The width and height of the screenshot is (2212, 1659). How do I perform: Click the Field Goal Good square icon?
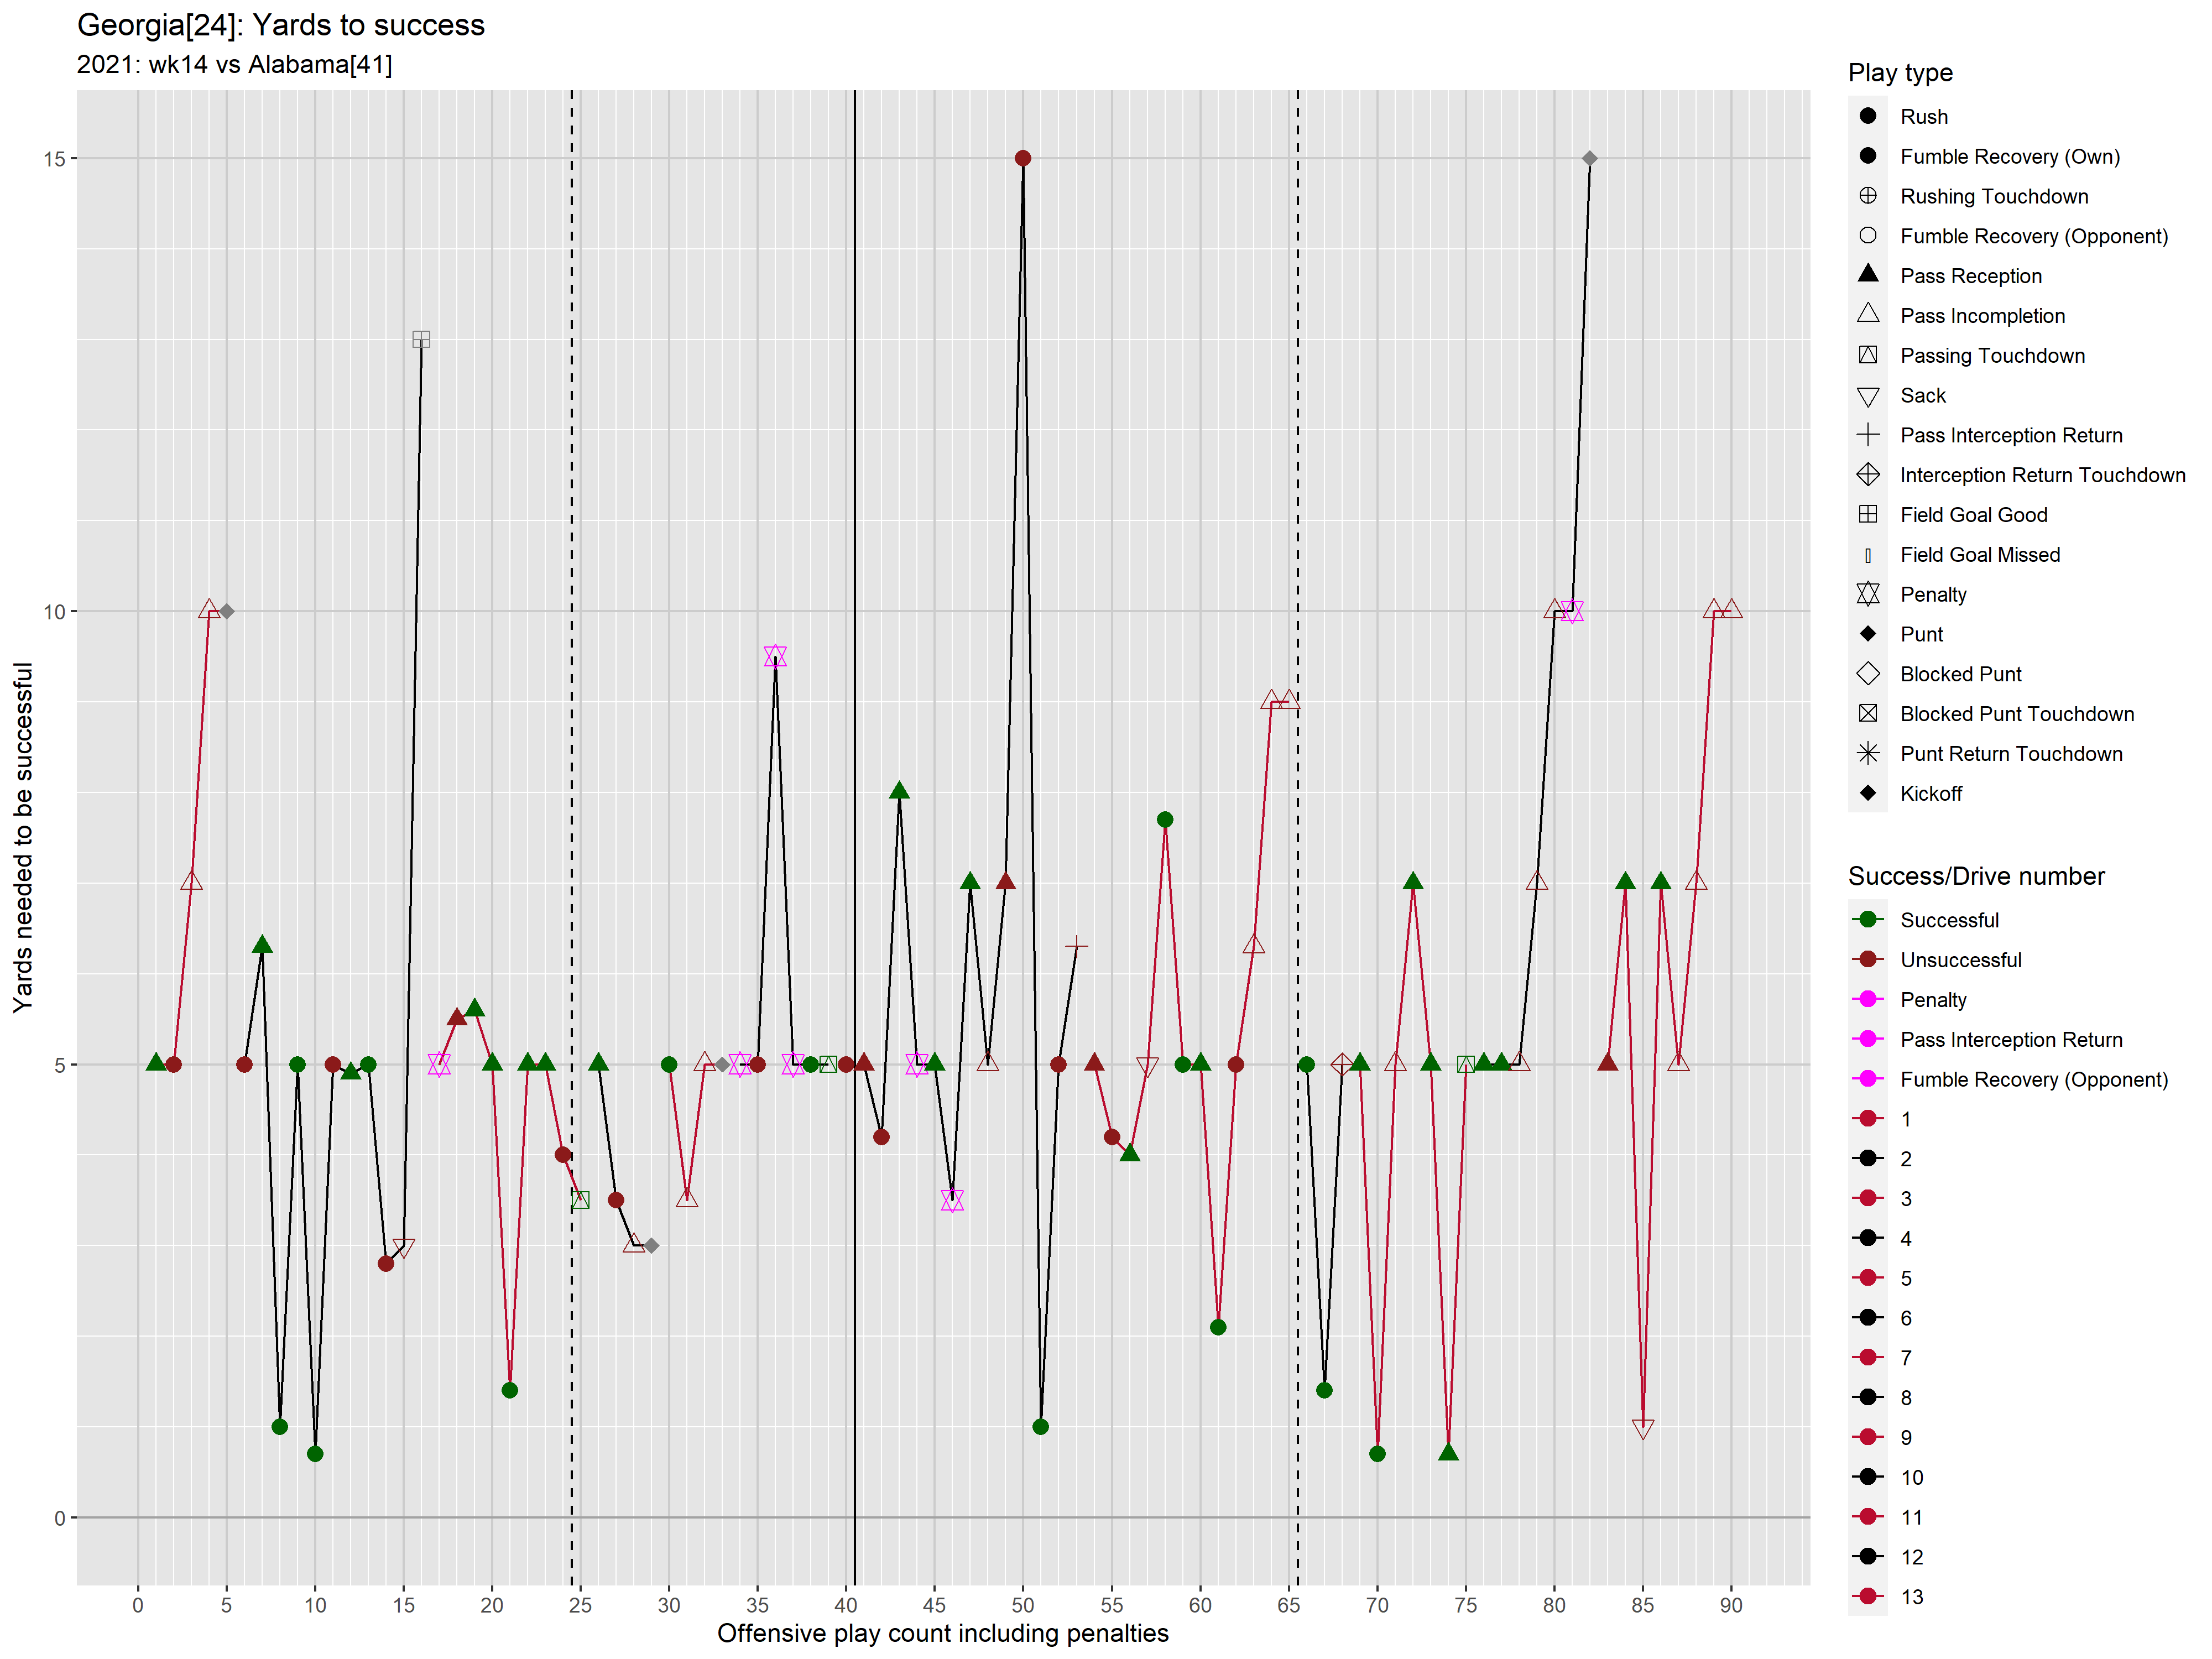(1867, 514)
